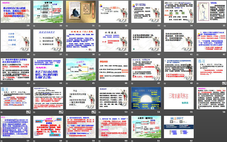Select slide 55 潼关怀古 title slide
Screen dimensions: 227x142
click(179, 98)
